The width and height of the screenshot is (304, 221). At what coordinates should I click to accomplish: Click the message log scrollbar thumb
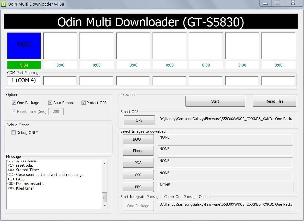(104, 197)
